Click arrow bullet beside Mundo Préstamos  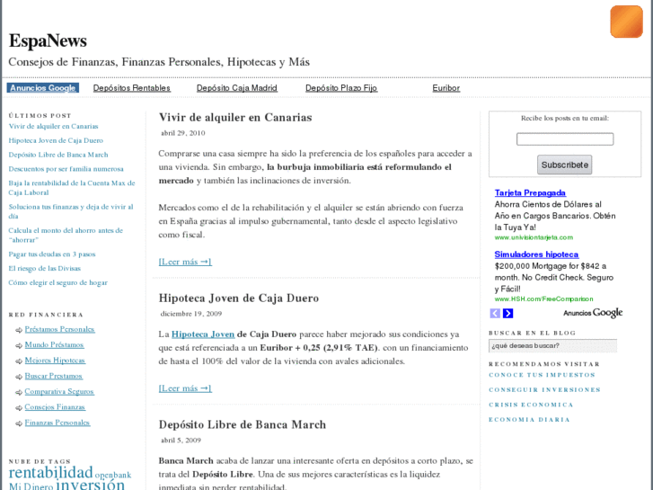pos(19,346)
